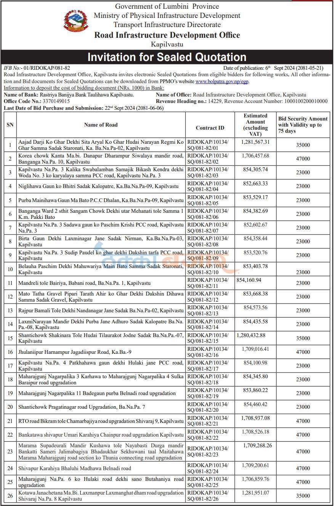Viewport: 334px width, 506px height.
Task: Click 'Mandreli tole Bairiya, Babani road' entry
Action: (84, 283)
